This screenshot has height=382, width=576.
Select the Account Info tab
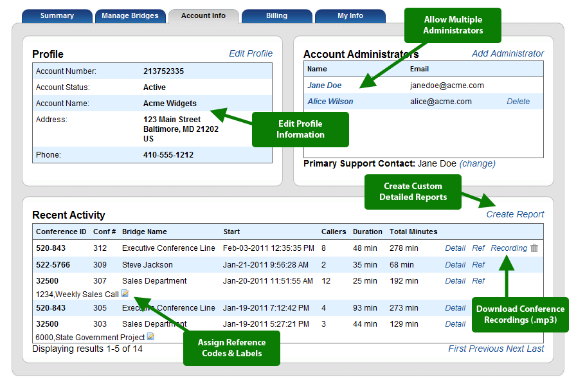click(x=204, y=16)
